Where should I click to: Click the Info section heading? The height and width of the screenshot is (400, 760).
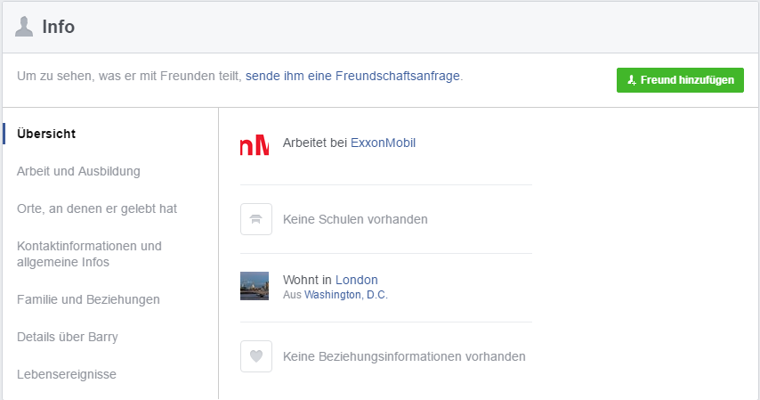tap(58, 27)
